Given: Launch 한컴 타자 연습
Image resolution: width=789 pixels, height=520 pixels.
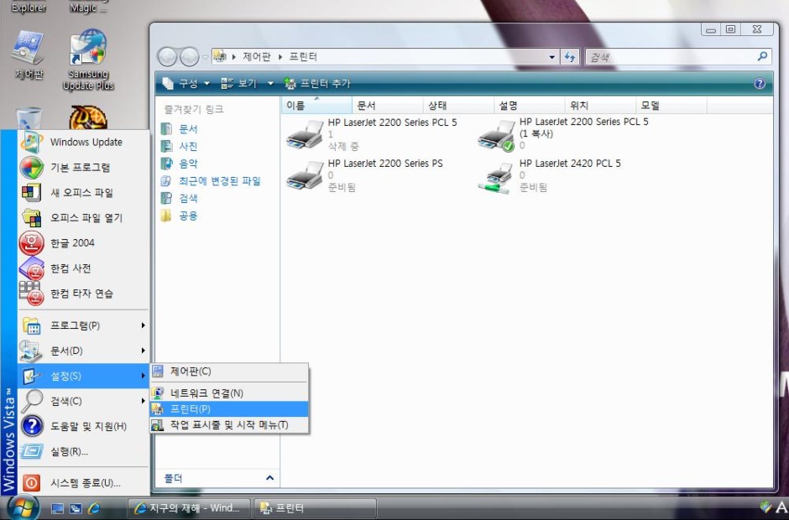Looking at the screenshot, I should (x=84, y=294).
